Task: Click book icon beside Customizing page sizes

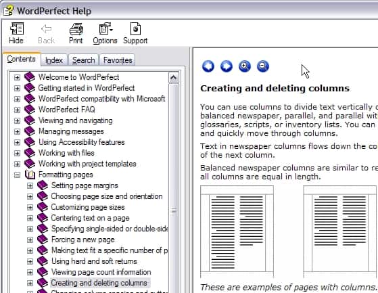Action: (x=43, y=207)
